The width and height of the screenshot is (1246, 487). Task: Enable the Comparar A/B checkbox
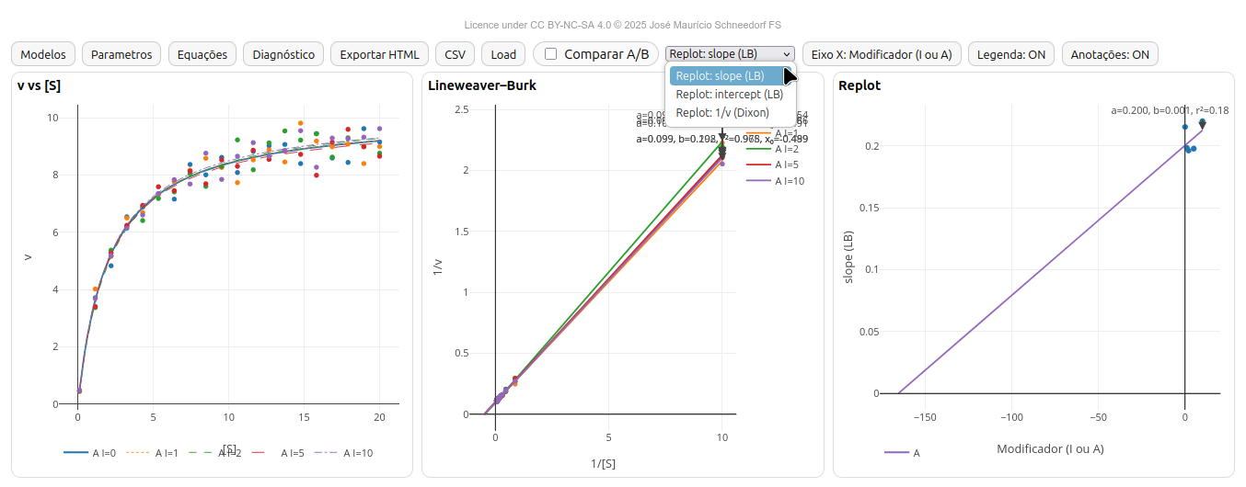(551, 54)
